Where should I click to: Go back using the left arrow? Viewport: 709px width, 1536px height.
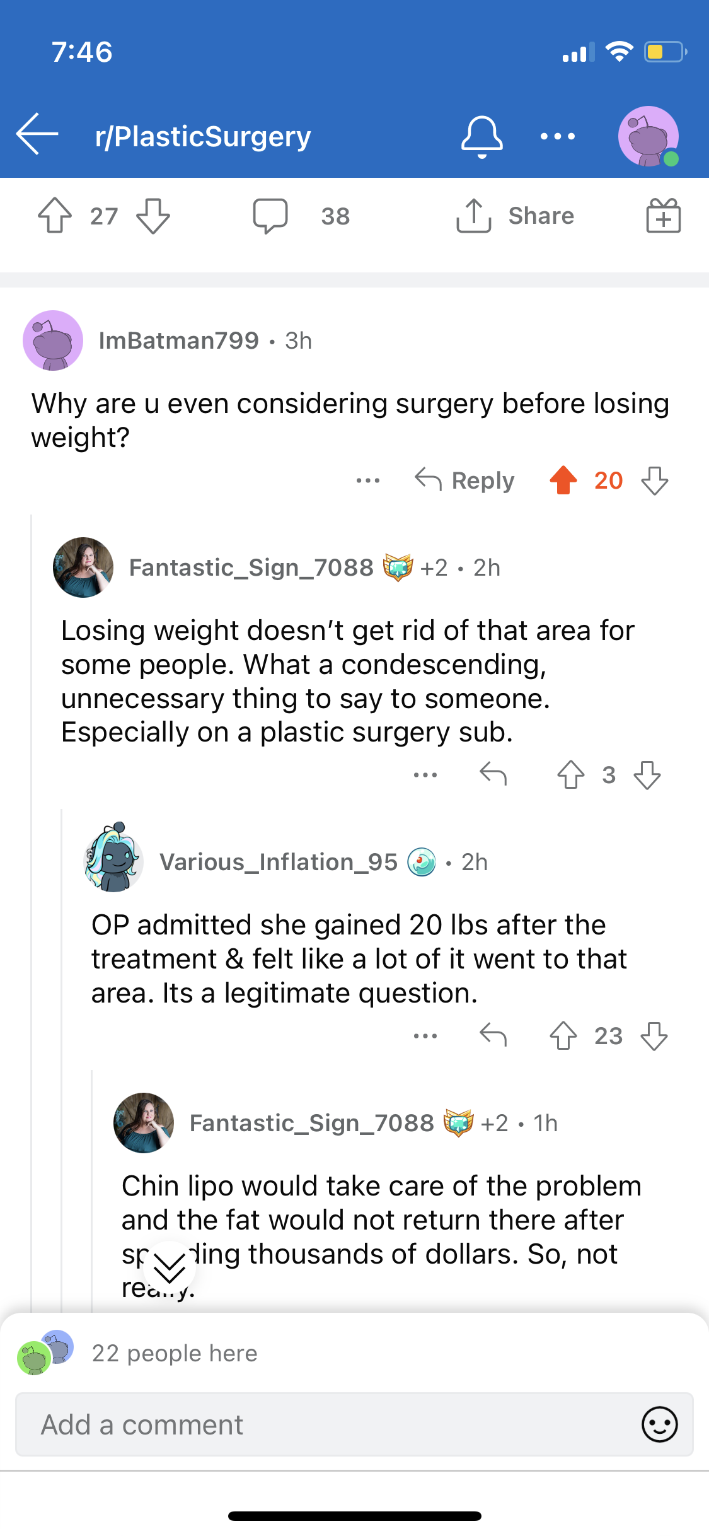(37, 134)
